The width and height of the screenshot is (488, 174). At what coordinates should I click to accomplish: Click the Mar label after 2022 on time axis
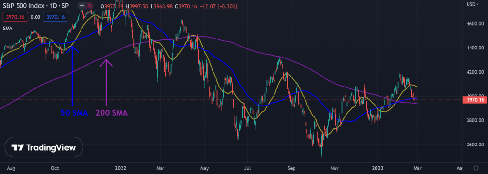[x=160, y=168]
